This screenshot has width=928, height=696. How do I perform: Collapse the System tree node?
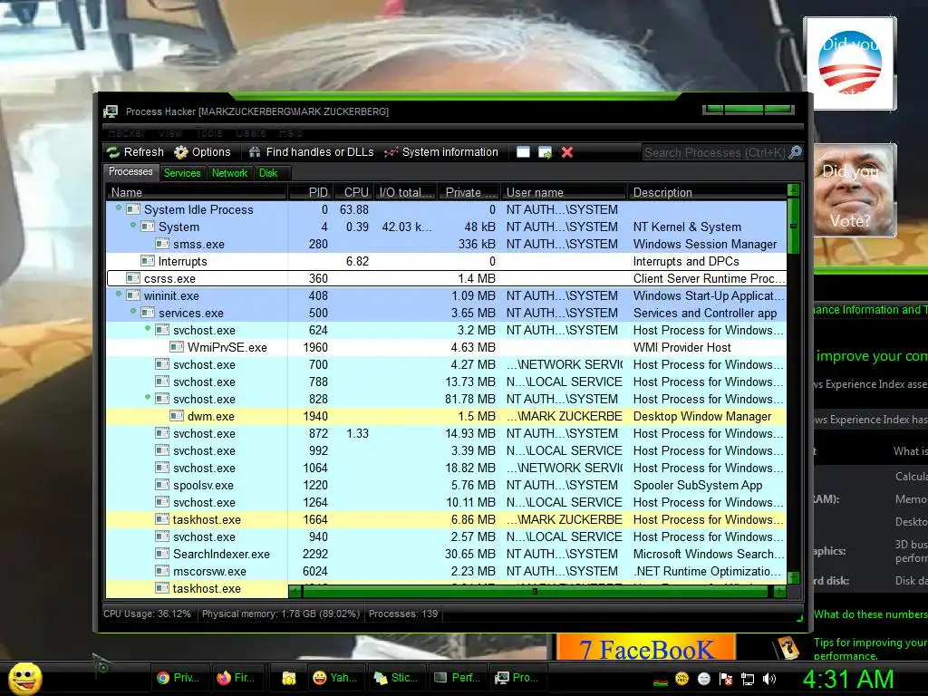tap(133, 225)
